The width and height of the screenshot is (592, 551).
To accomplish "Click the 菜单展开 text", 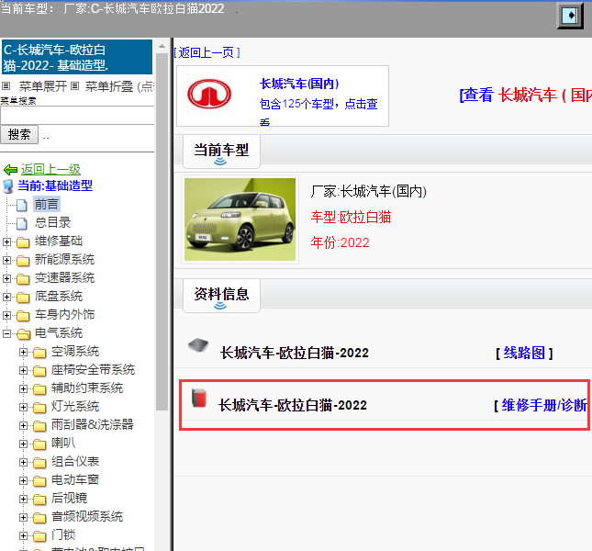I will point(43,86).
